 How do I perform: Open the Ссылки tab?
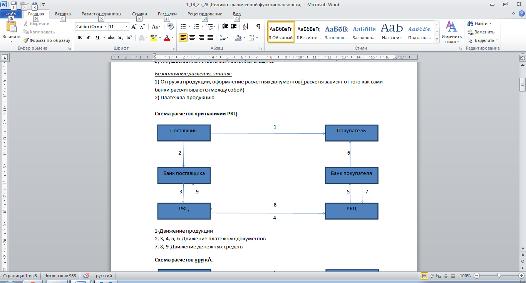point(139,14)
